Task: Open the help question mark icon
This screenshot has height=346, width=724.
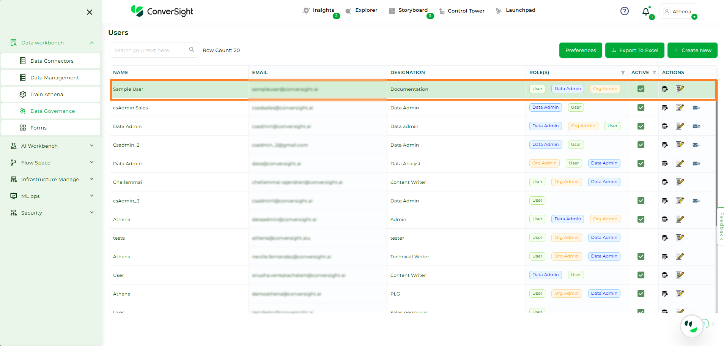Action: [624, 11]
